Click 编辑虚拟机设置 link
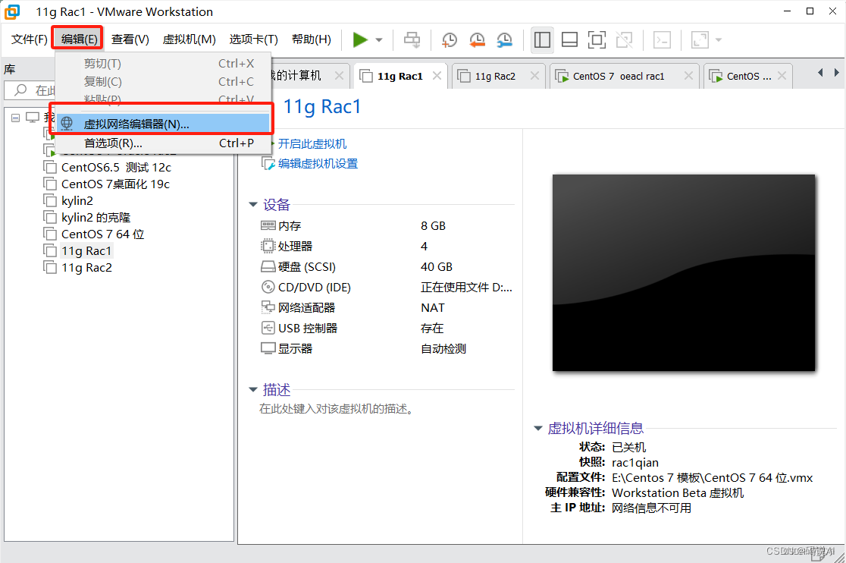The height and width of the screenshot is (563, 846). (318, 164)
